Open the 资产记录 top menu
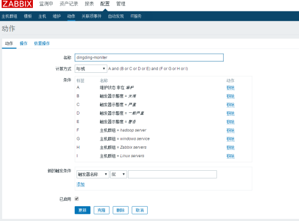This screenshot has width=299, height=221. (x=69, y=4)
